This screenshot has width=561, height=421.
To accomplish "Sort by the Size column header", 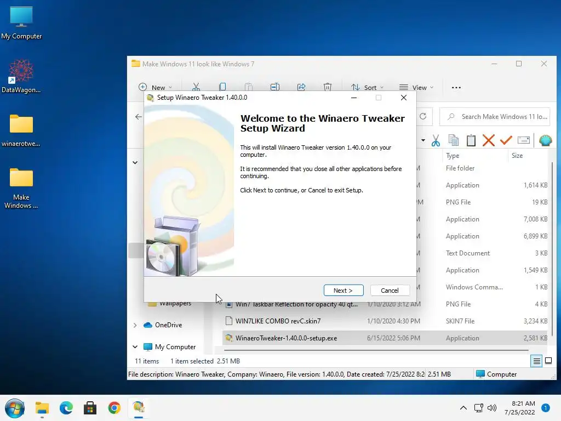I will [517, 155].
